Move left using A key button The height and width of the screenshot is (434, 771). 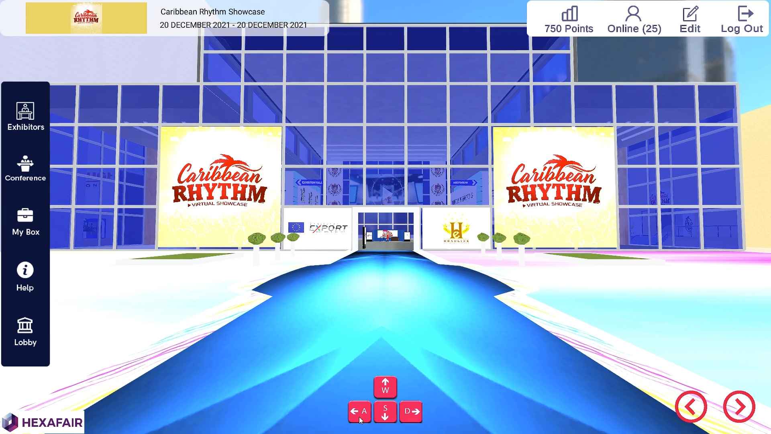click(359, 411)
